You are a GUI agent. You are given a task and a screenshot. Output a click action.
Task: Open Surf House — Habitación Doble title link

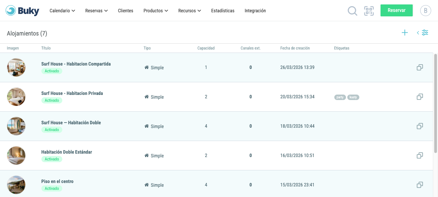coord(71,123)
